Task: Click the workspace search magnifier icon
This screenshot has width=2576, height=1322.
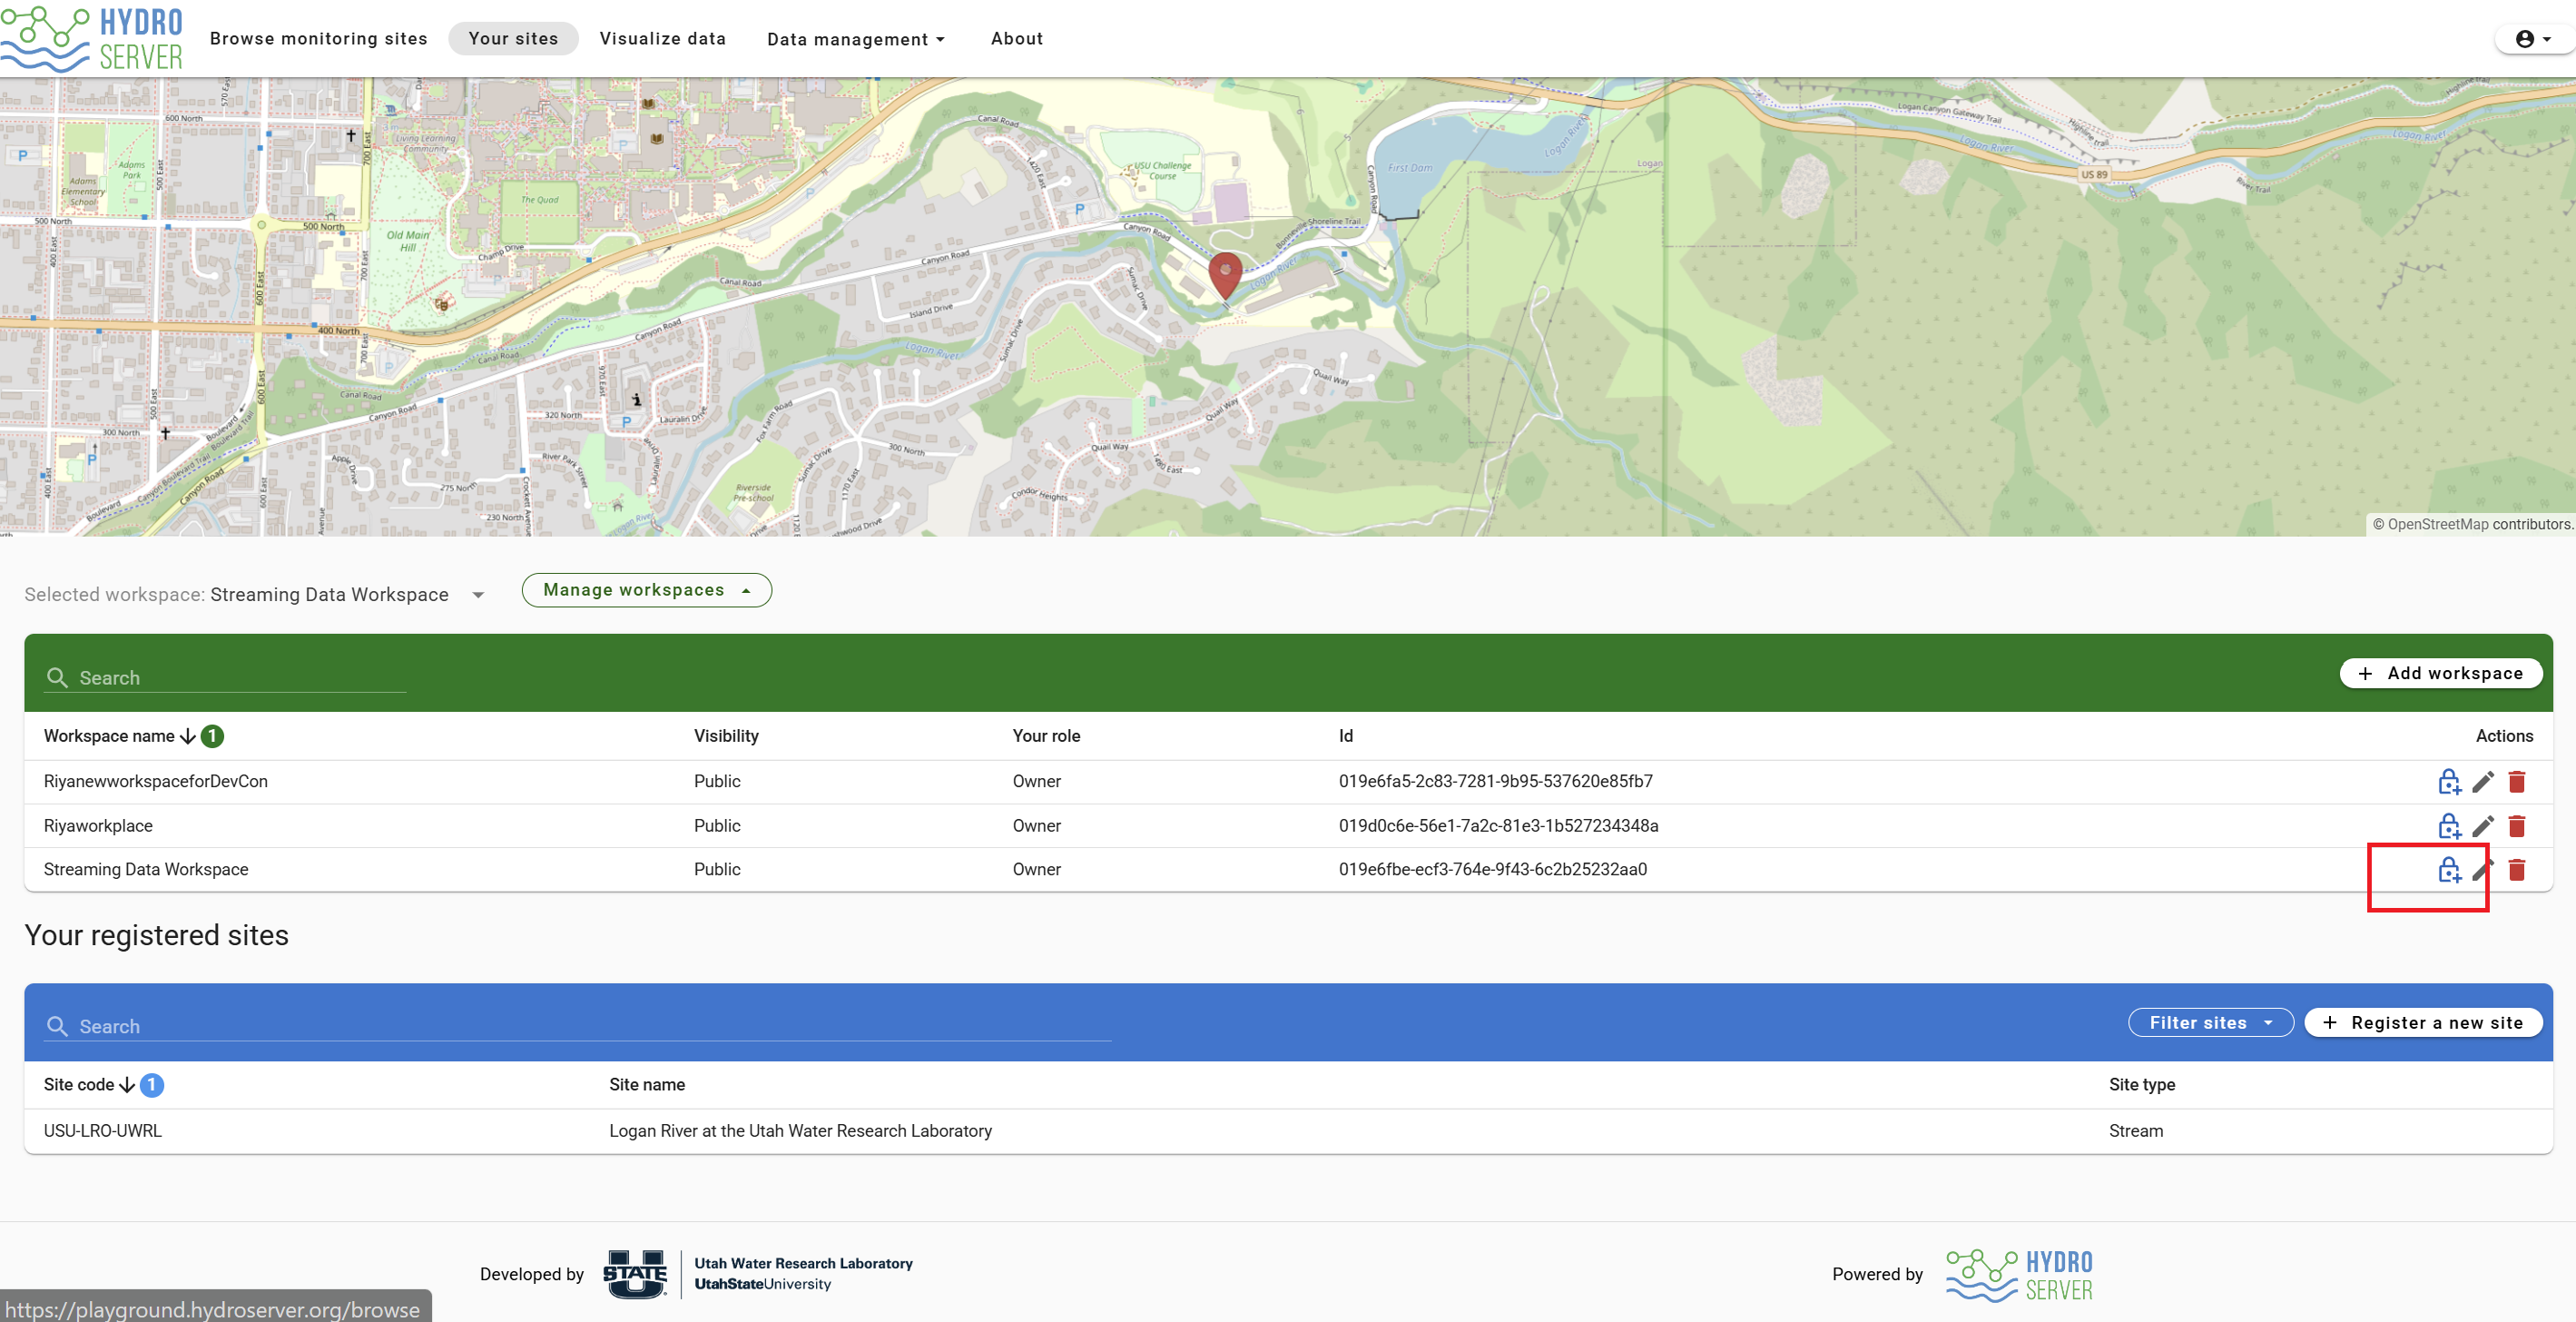Action: click(57, 678)
